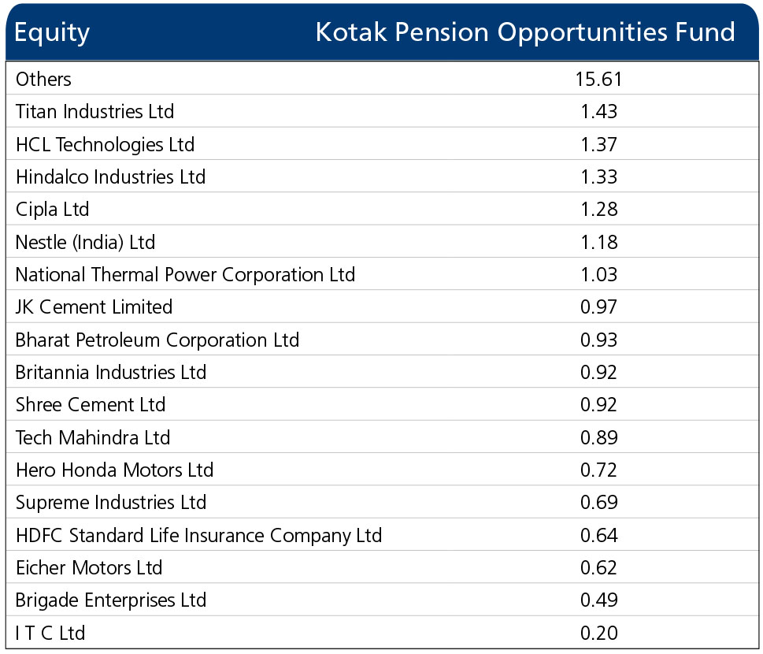Select Eicher Motors Ltd row

[382, 568]
